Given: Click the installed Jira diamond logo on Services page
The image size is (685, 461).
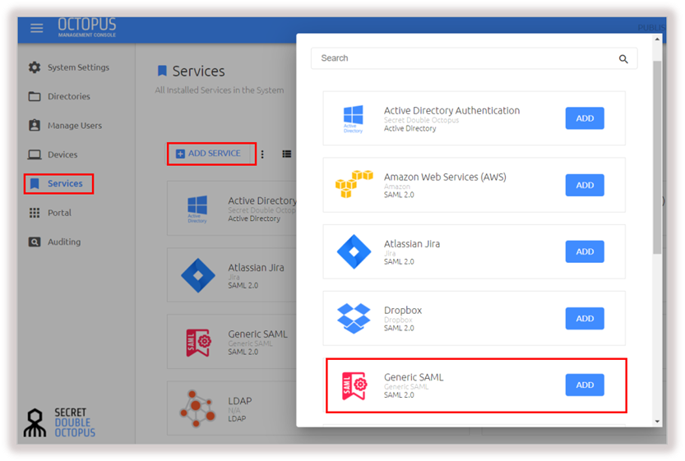Looking at the screenshot, I should click(198, 275).
